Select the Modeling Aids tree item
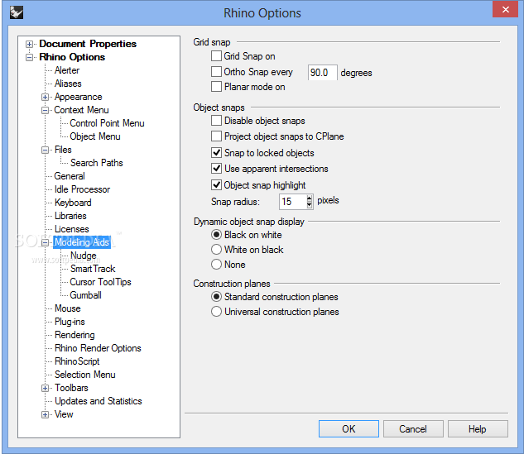This screenshot has height=454, width=524. [x=82, y=242]
